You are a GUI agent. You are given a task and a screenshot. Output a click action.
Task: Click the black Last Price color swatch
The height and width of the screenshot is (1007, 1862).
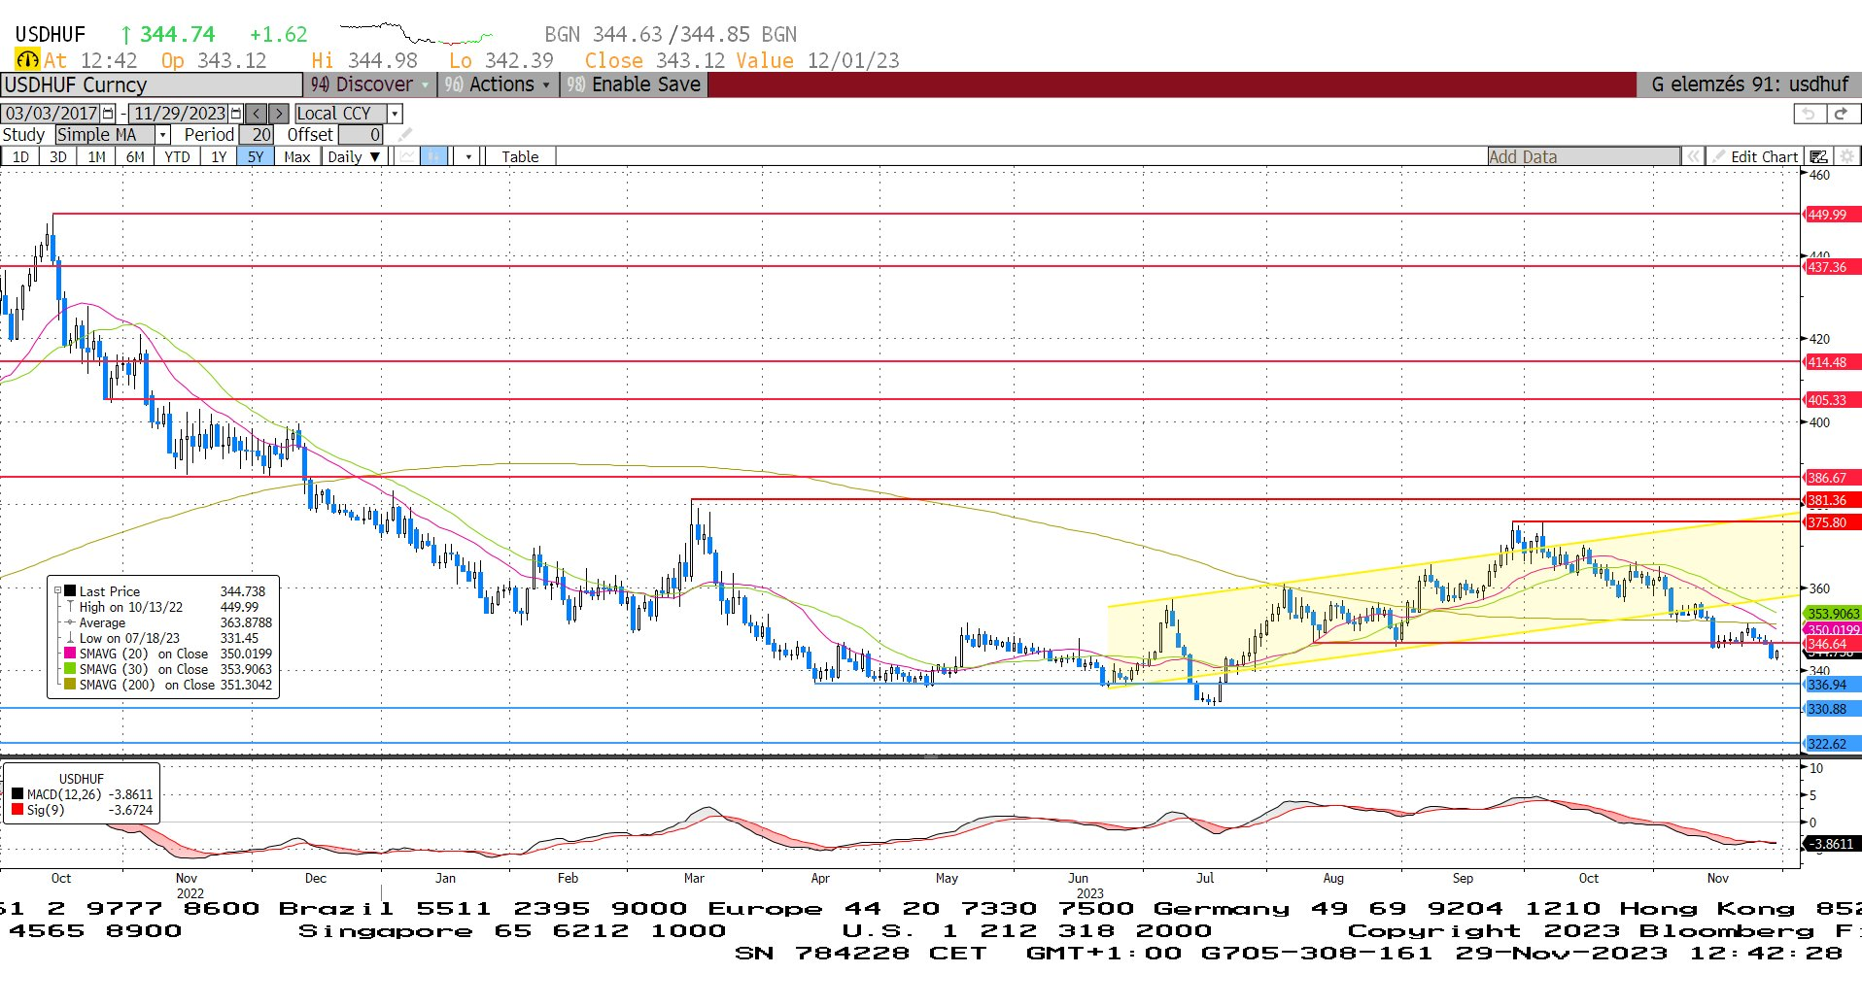click(71, 590)
